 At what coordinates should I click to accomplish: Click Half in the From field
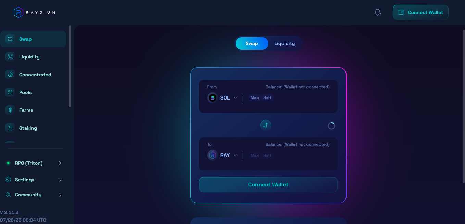(x=267, y=98)
